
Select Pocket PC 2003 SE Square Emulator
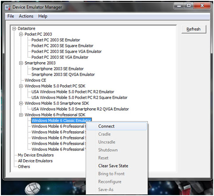[x=62, y=46]
